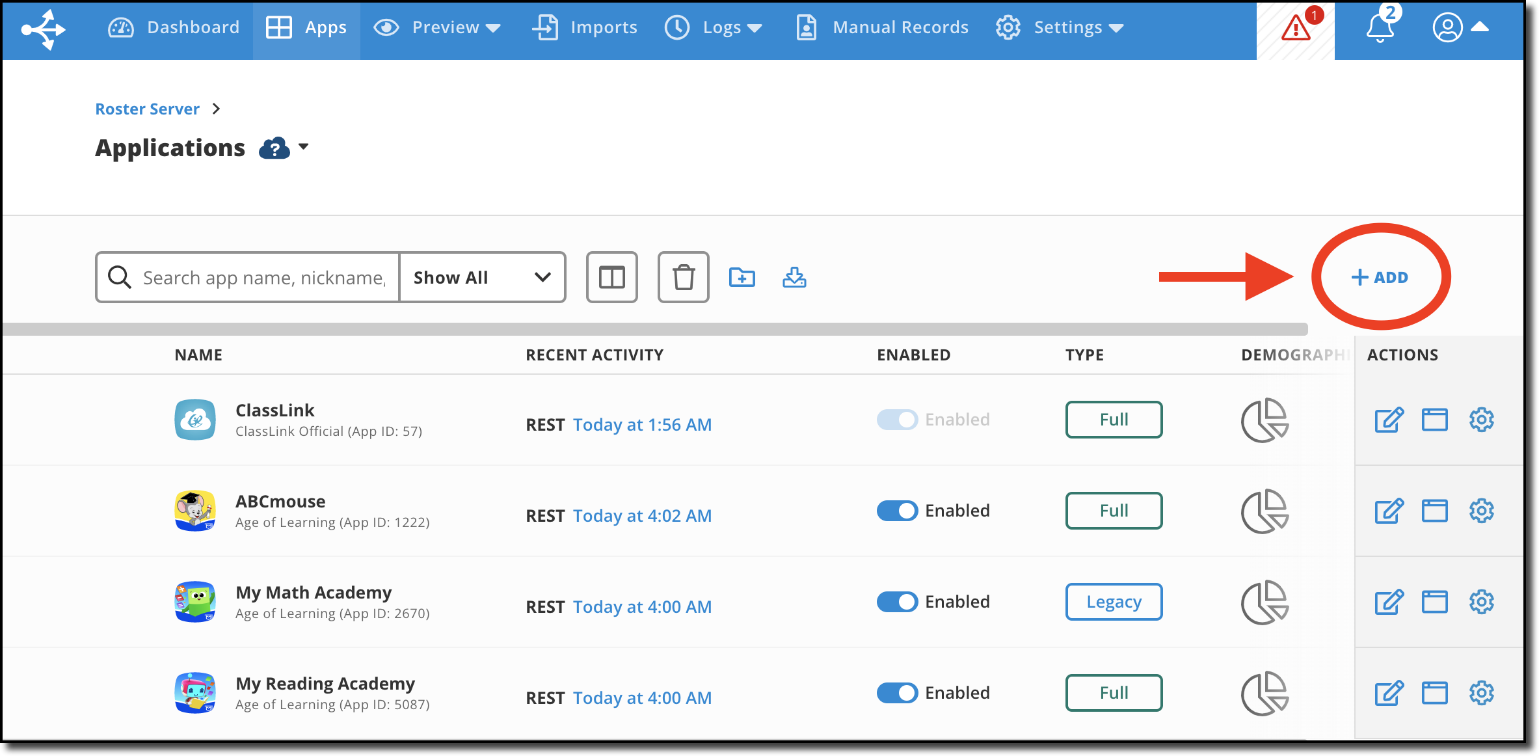The width and height of the screenshot is (1539, 756).
Task: Open My Reading Academy activity link
Action: pyautogui.click(x=642, y=698)
